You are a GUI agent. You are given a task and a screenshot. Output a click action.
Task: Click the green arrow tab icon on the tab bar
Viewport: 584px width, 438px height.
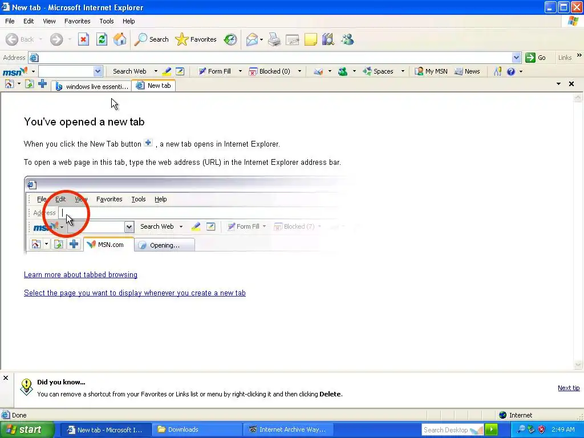pyautogui.click(x=29, y=84)
